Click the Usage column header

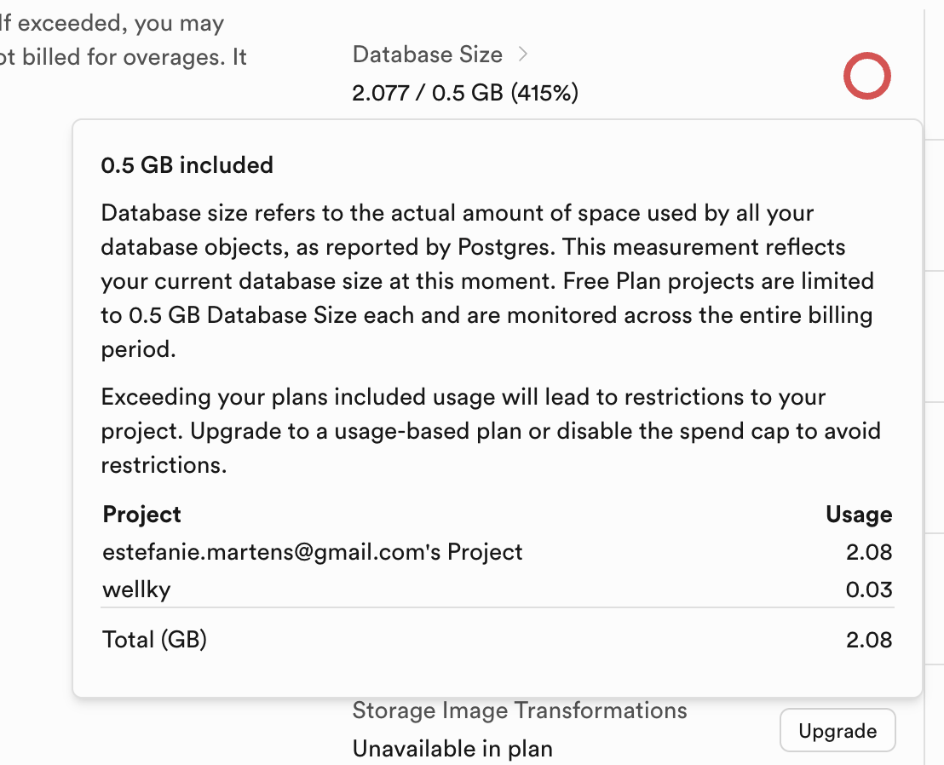point(859,515)
